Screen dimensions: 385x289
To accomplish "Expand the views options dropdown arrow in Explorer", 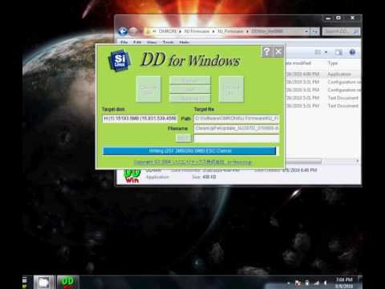I will point(326,52).
